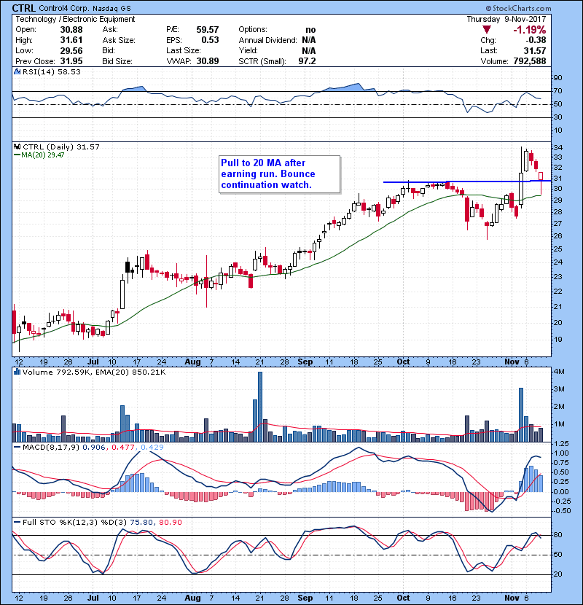Click the Chg value -0.38

[x=536, y=40]
